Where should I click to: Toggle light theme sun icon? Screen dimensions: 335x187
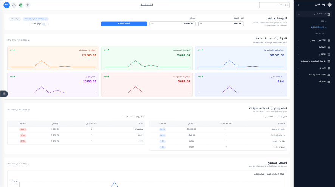point(28,5)
